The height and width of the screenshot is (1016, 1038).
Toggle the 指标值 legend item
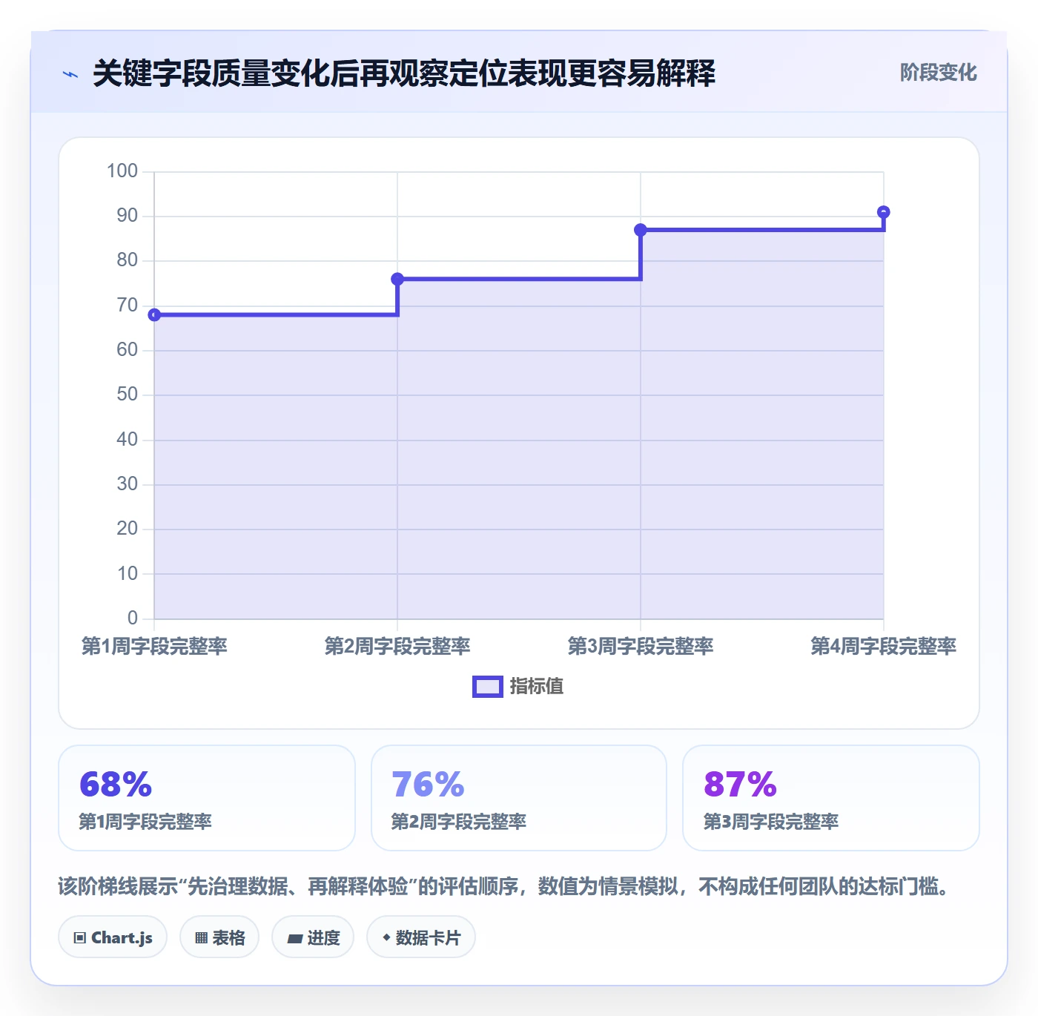click(518, 687)
